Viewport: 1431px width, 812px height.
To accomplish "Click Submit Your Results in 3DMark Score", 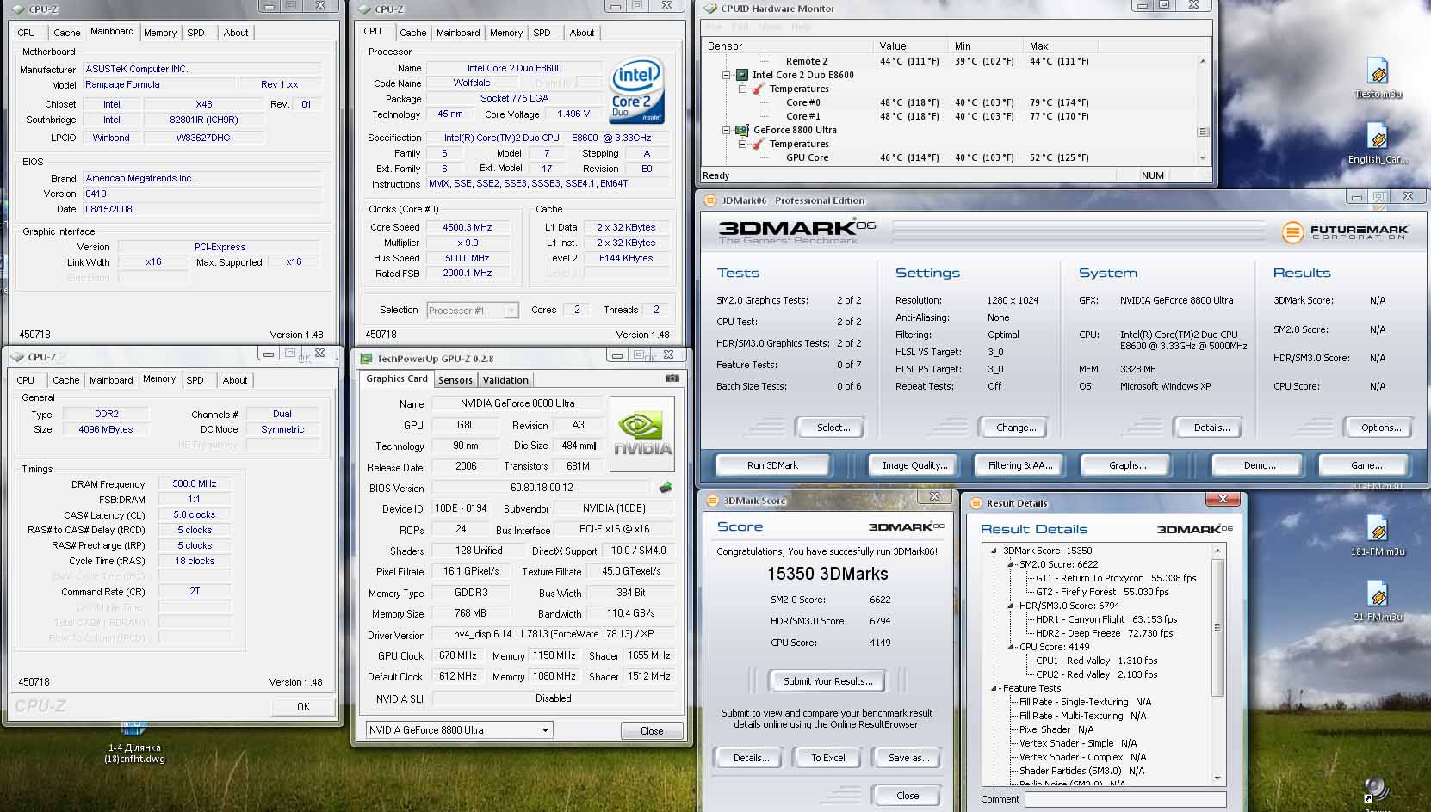I will (827, 681).
